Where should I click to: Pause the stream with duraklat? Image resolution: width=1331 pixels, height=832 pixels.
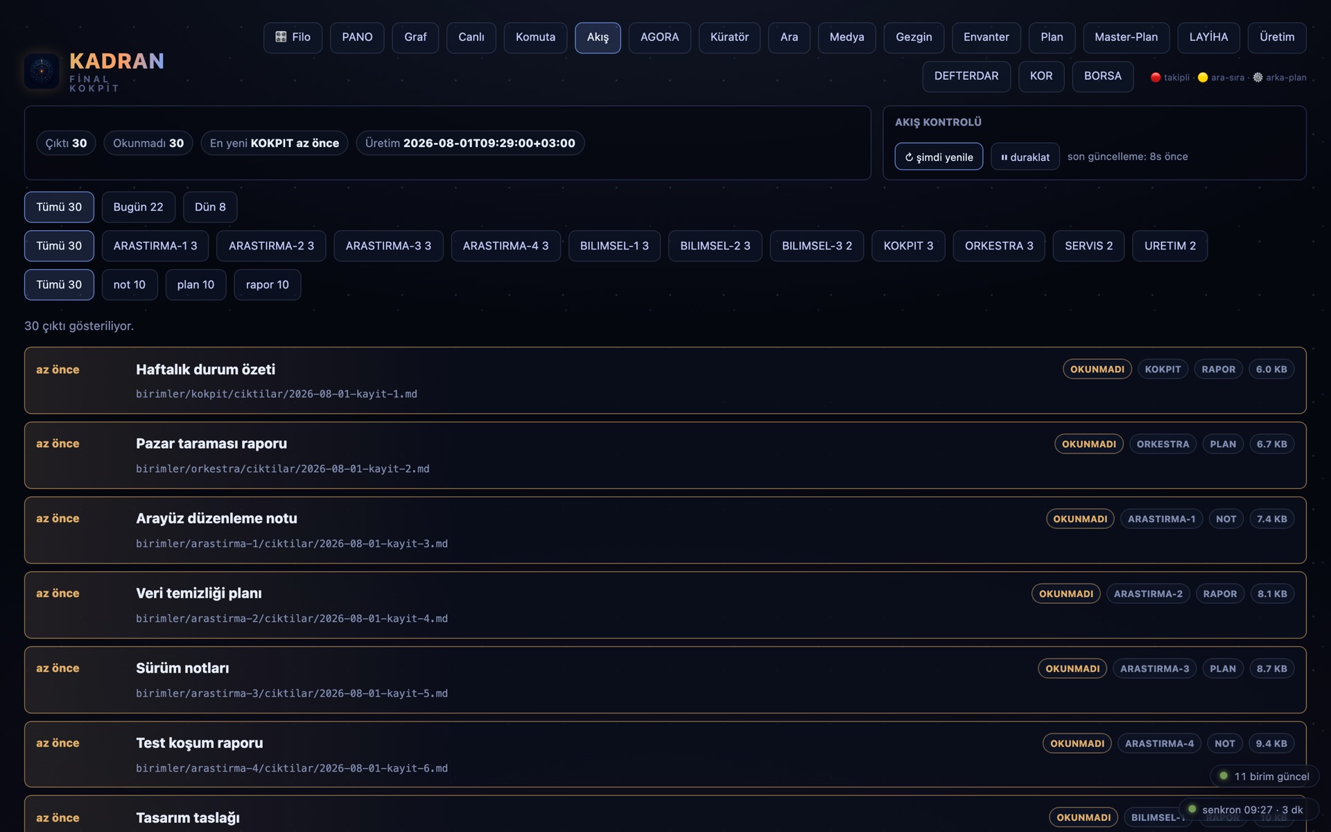1025,157
